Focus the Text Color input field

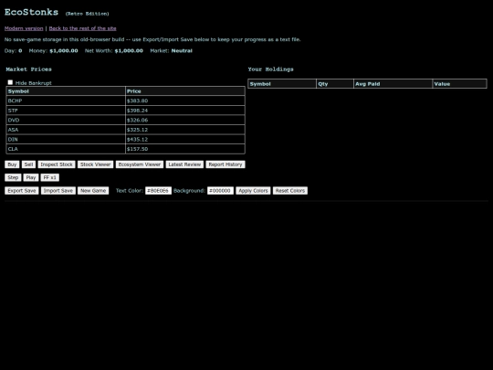158,191
